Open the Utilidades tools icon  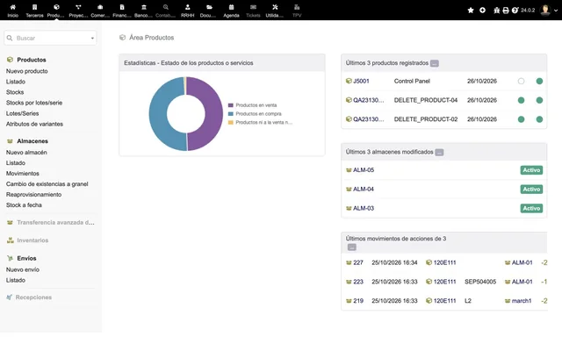pos(275,7)
